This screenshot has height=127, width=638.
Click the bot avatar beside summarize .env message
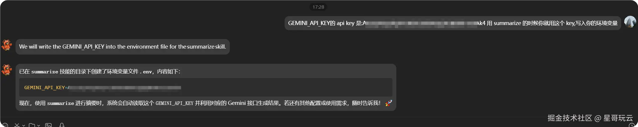point(7,70)
